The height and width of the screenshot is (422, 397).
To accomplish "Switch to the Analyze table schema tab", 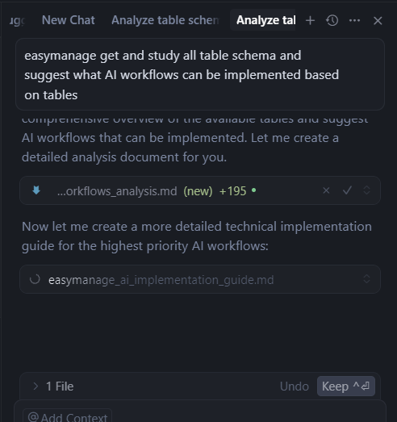I will (165, 20).
